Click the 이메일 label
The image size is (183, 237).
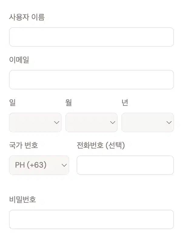(x=19, y=59)
